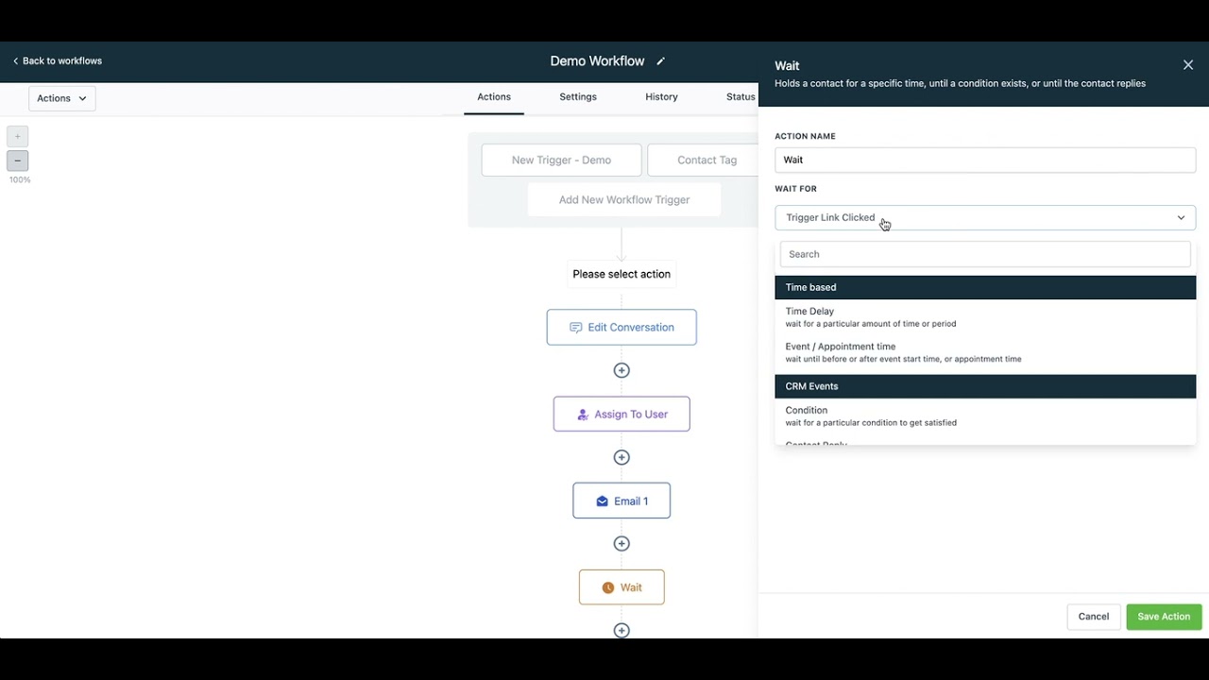Screen dimensions: 1209x680
Task: Switch to the Status tab
Action: click(x=741, y=97)
